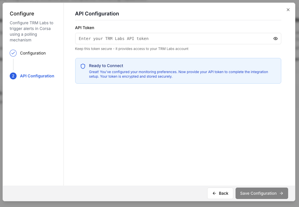
Task: Select the API Configuration step in sidebar
Action: (37, 76)
